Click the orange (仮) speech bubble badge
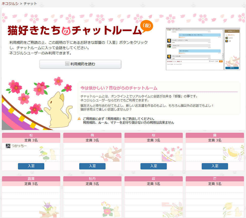The width and height of the screenshot is (246, 218). click(x=146, y=26)
